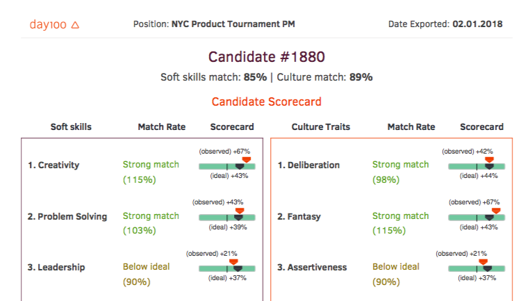Screen dimensions: 532x301
Task: Open the day100 logo text link
Action: point(47,24)
